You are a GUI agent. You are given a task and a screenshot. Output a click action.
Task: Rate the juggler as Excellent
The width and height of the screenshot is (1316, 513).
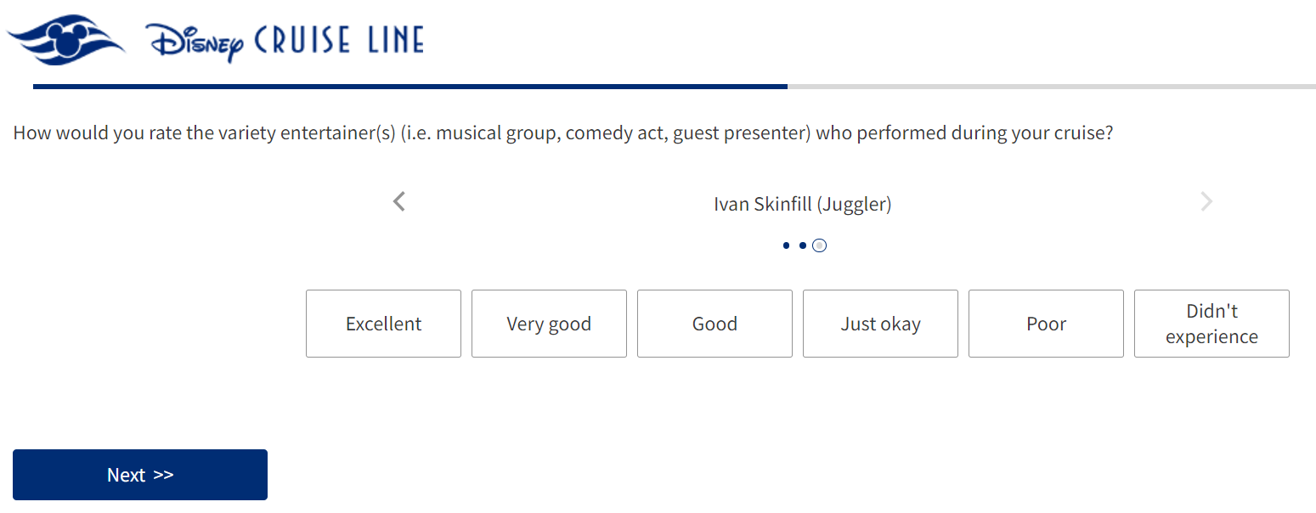coord(383,324)
